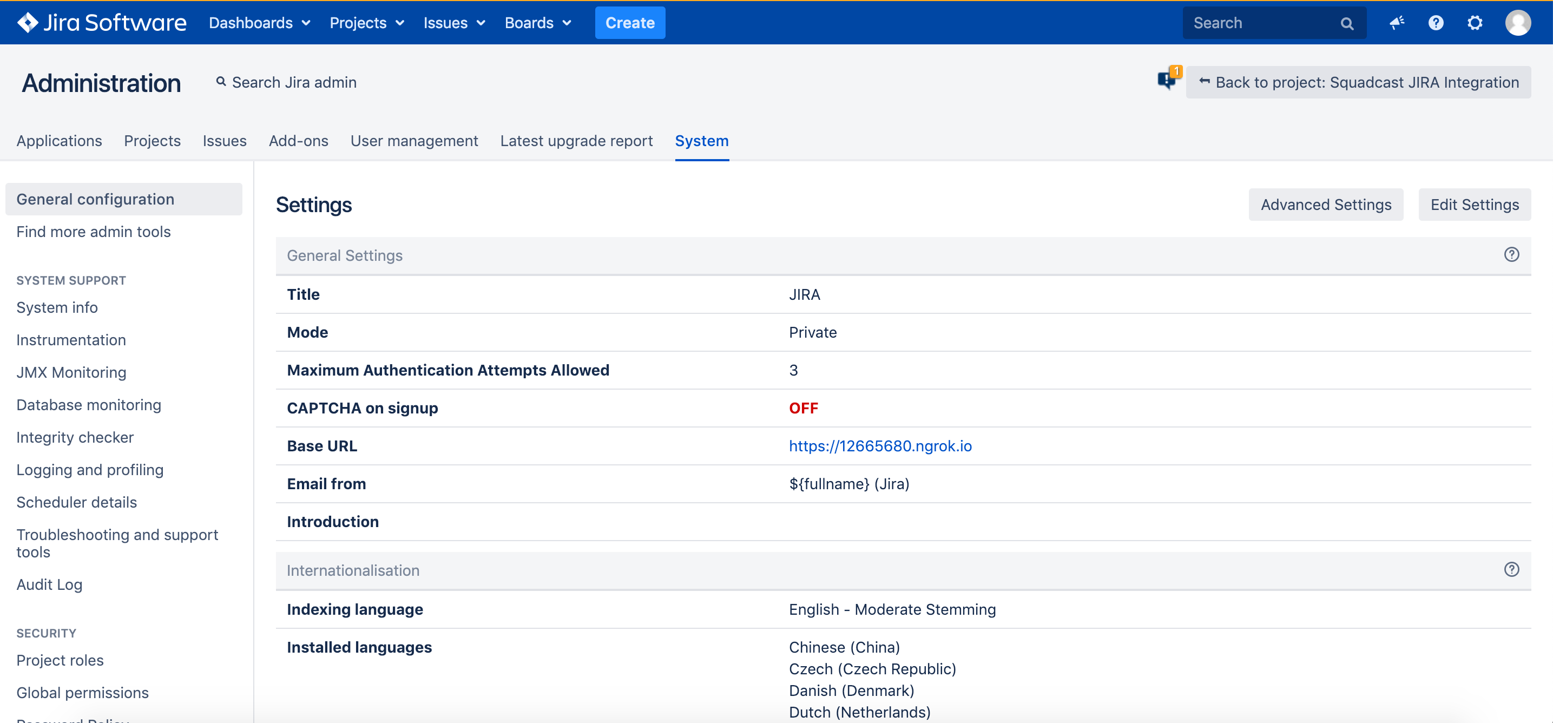Screen dimensions: 1553x723
Task: Click the Edit Settings button
Action: click(x=1474, y=205)
